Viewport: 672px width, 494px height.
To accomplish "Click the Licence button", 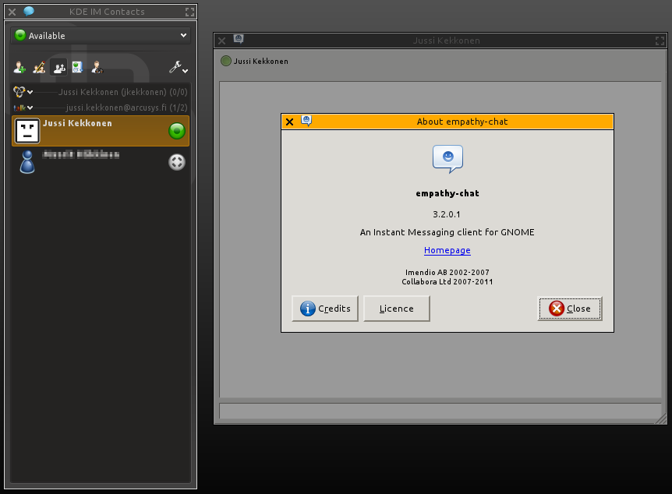I will [x=397, y=309].
